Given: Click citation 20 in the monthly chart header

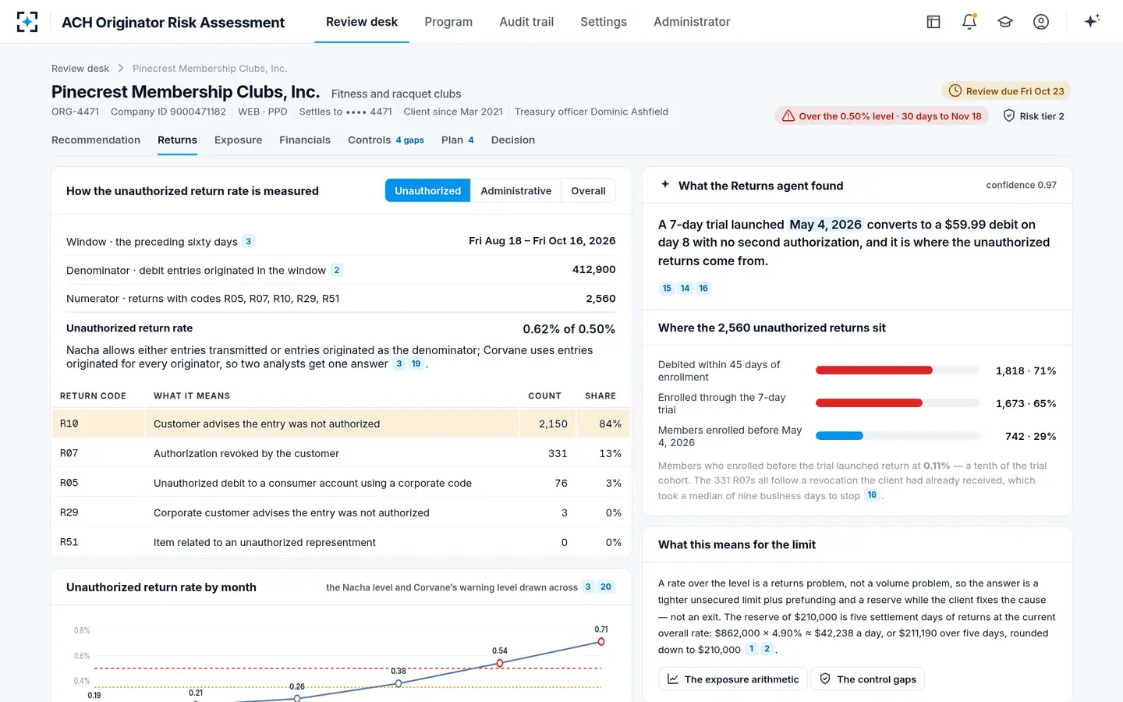Looking at the screenshot, I should point(606,587).
